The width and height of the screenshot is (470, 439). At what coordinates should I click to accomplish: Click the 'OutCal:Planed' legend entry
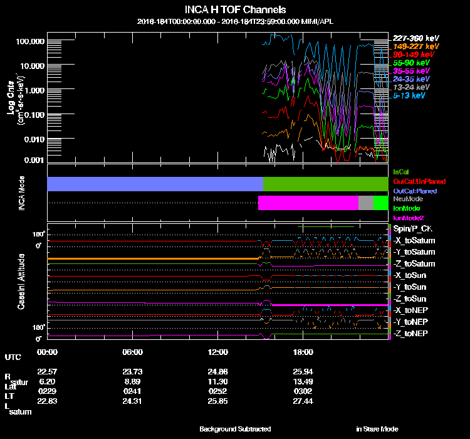[415, 191]
